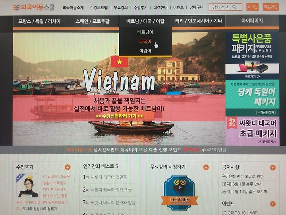The width and height of the screenshot is (286, 215).
Task: Expand 베트남 / 태국 / 아랍 menu
Action: coord(145,21)
